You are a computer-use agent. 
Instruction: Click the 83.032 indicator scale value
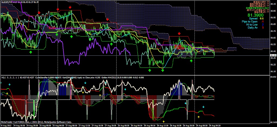[273, 77]
